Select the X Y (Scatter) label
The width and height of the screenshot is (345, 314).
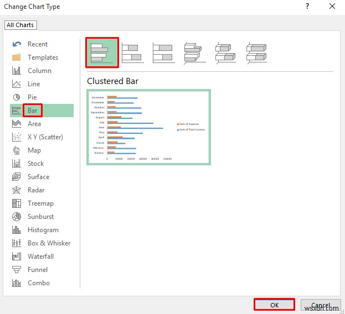point(45,137)
